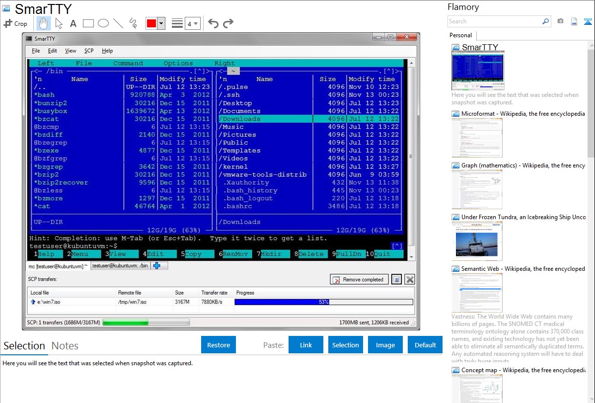Select the straight line tool
Viewport: 595px width, 403px height.
pos(118,23)
